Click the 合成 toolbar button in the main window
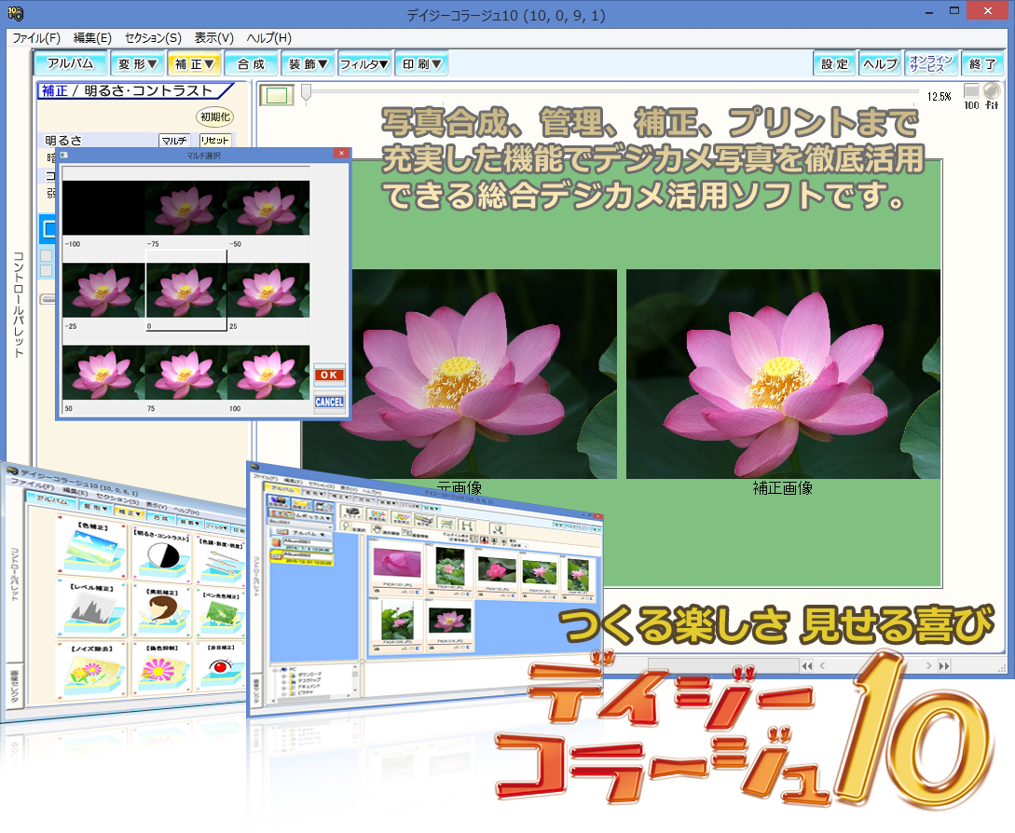 point(251,63)
